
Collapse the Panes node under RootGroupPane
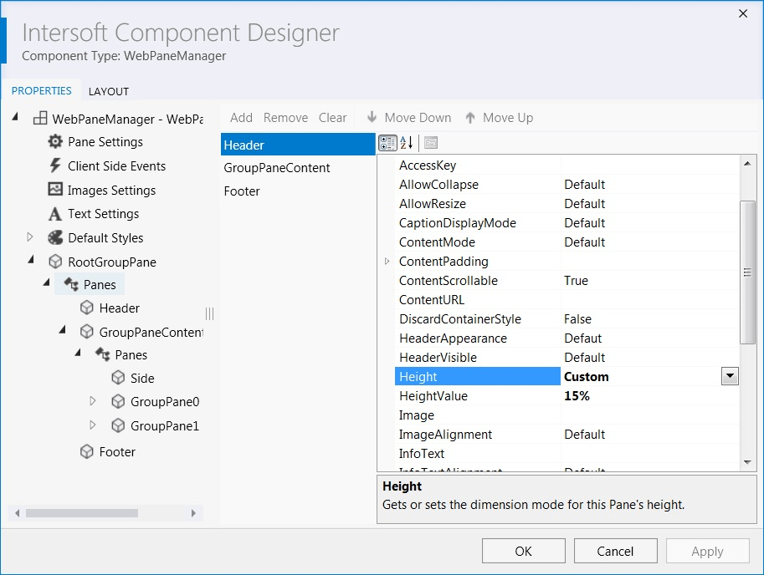click(x=48, y=284)
